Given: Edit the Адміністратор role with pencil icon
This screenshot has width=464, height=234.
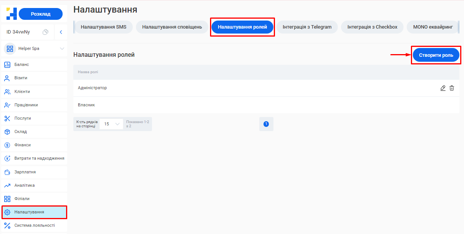Looking at the screenshot, I should [x=443, y=88].
